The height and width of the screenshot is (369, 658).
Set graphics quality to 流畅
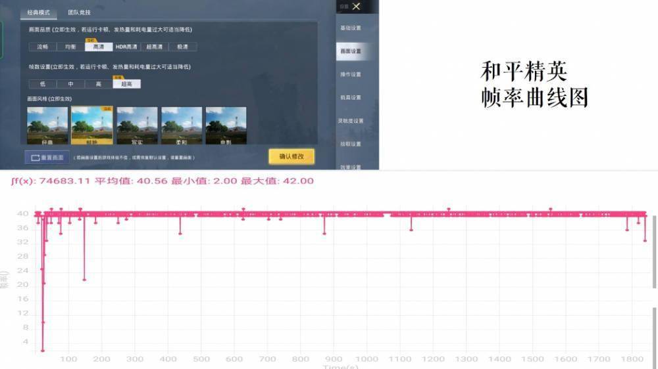tap(43, 47)
